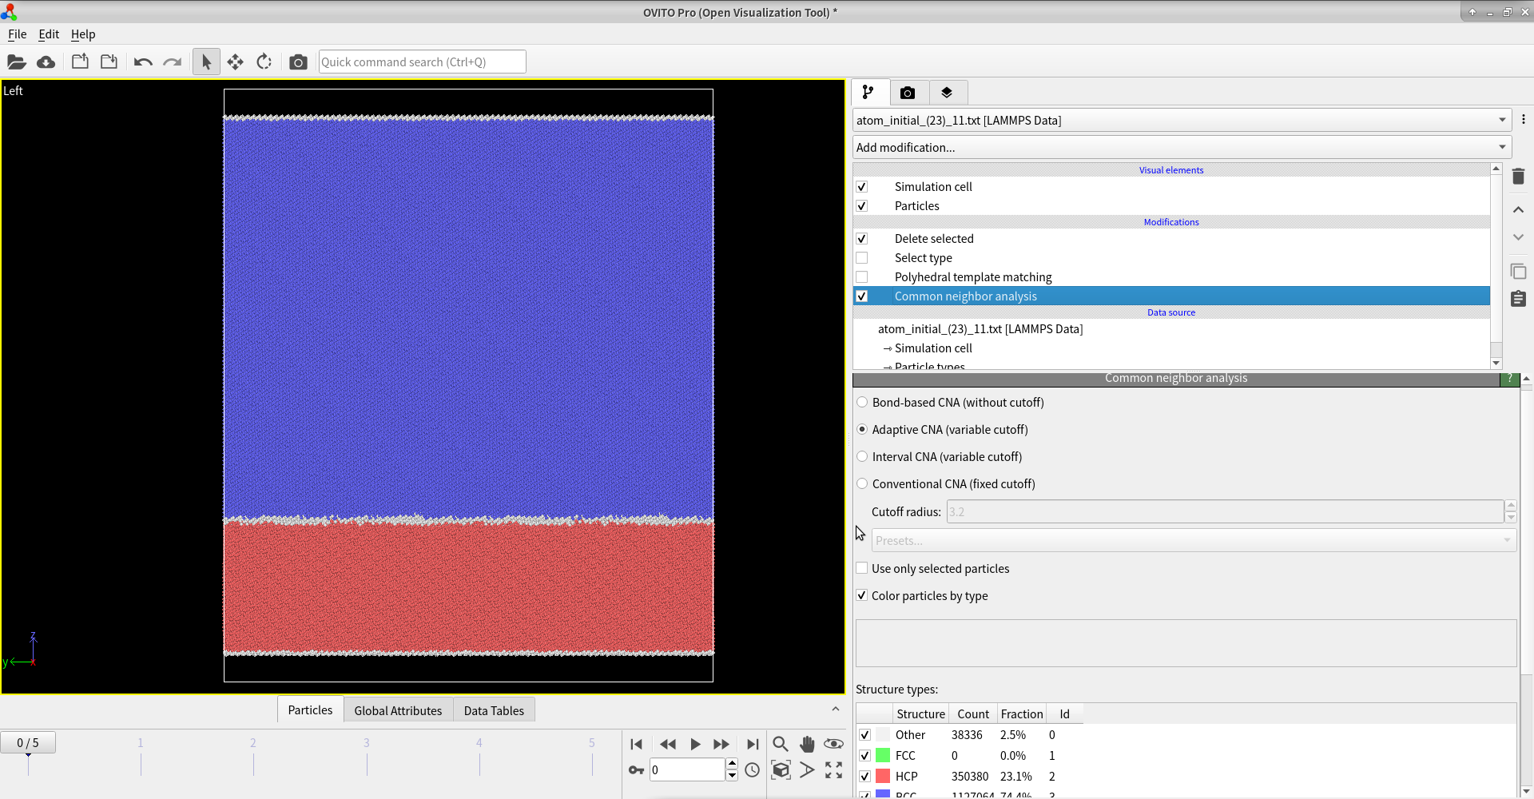Click the zoom magnifier viewport tool
Image resolution: width=1534 pixels, height=799 pixels.
tap(781, 745)
